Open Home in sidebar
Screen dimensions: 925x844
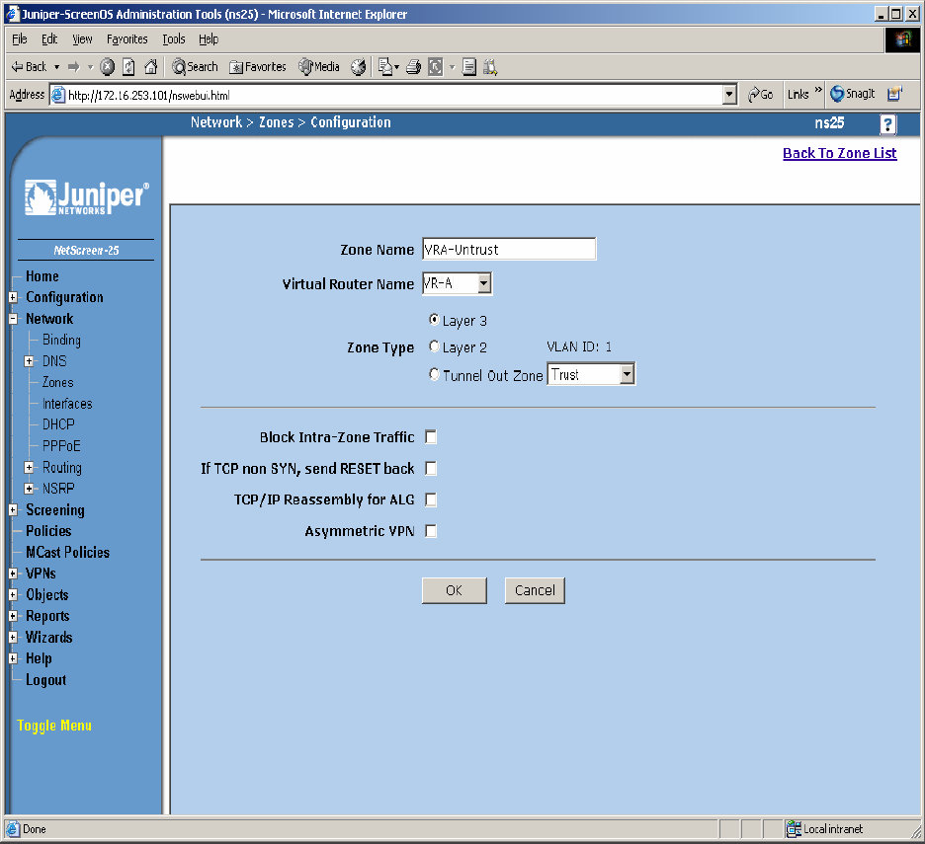click(x=42, y=276)
